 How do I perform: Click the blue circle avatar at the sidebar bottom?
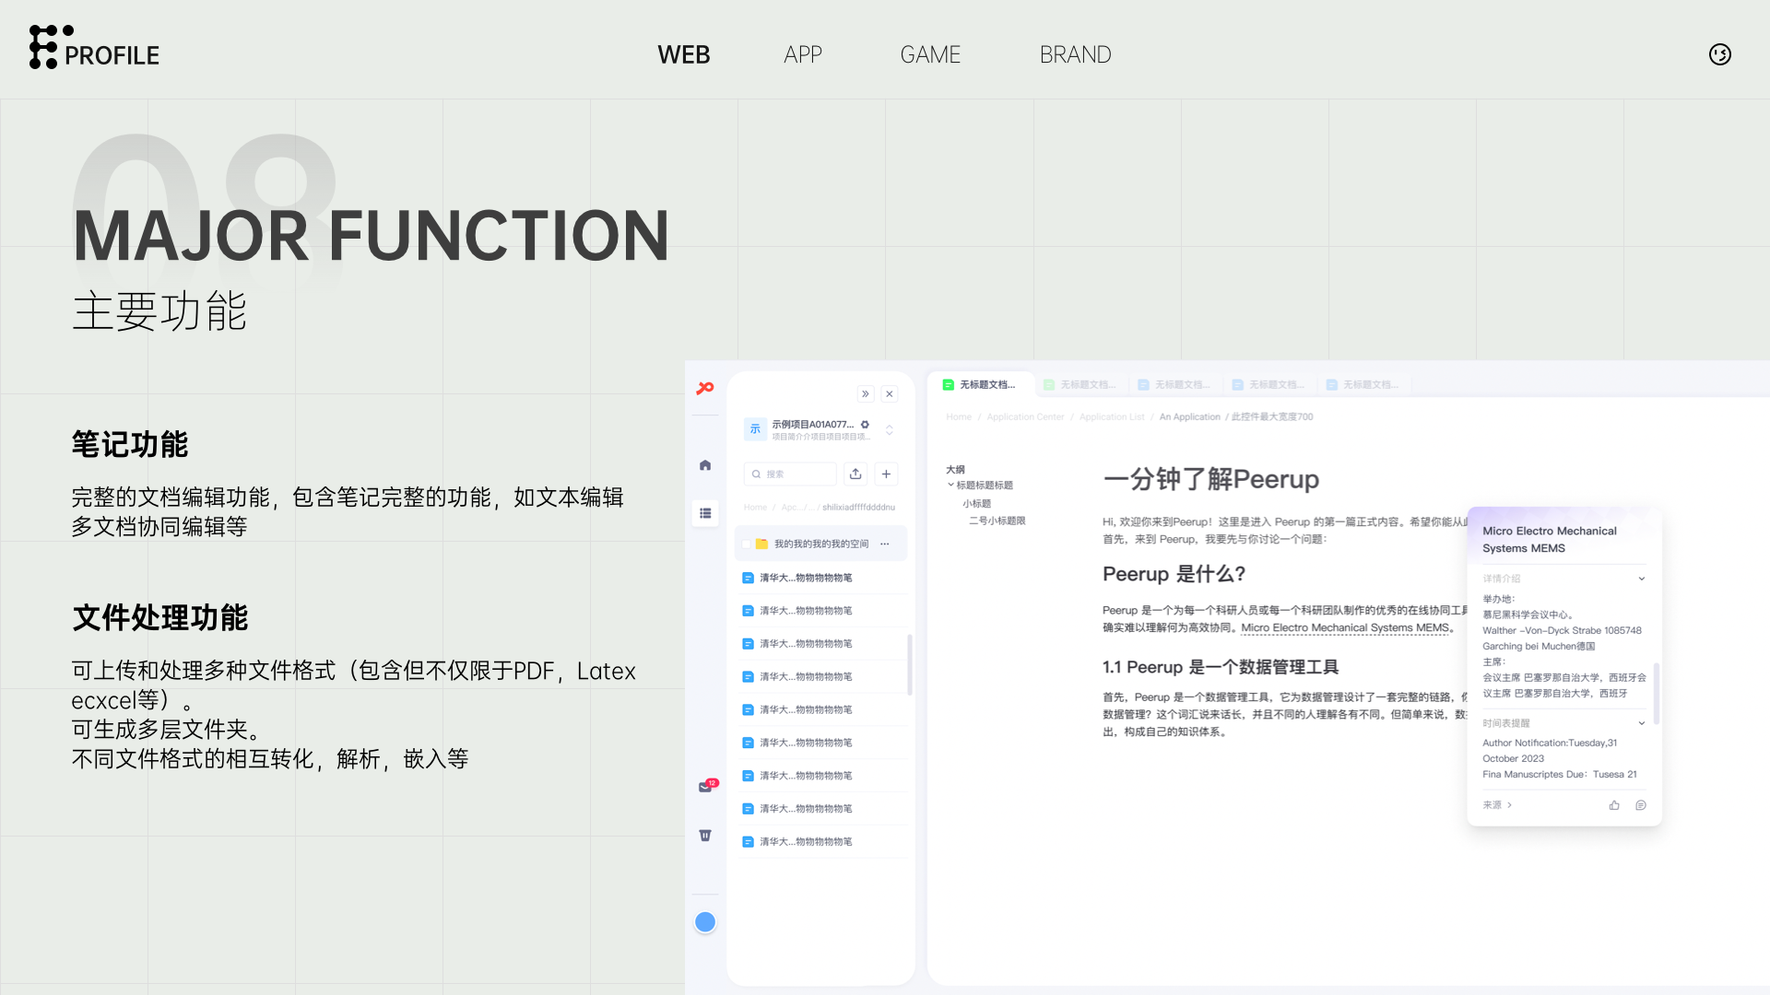pyautogui.click(x=705, y=922)
